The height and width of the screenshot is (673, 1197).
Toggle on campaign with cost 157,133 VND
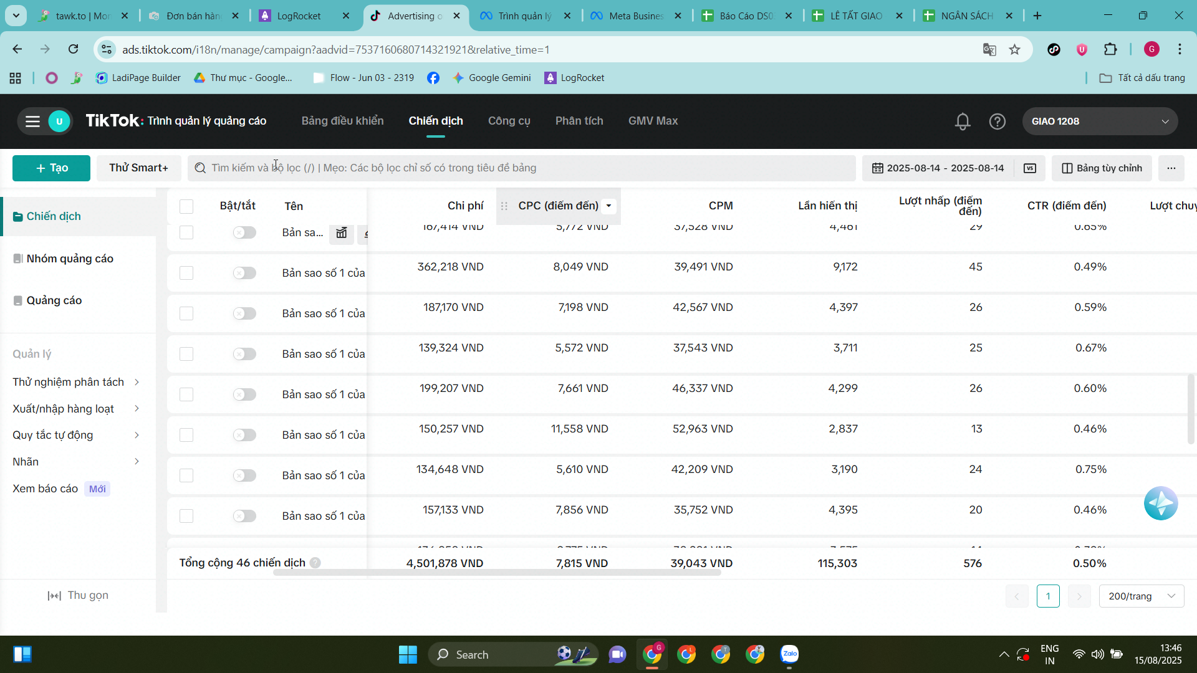(x=244, y=516)
